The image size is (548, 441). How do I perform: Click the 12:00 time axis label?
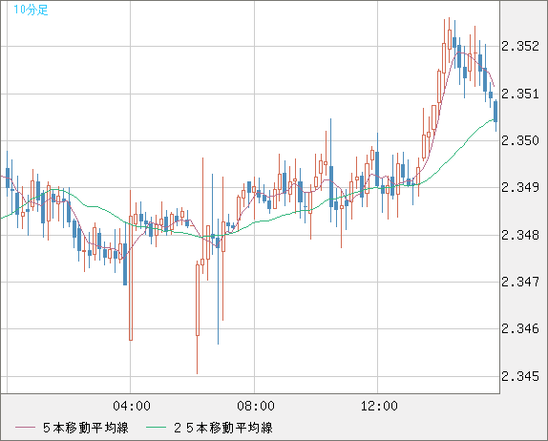point(379,406)
